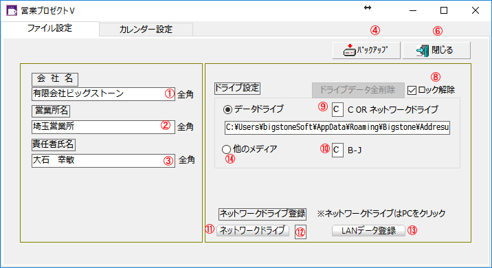Click the 営業所名 field containing 埼玉営業所
Viewport: 492px width, 268px height.
(103, 126)
